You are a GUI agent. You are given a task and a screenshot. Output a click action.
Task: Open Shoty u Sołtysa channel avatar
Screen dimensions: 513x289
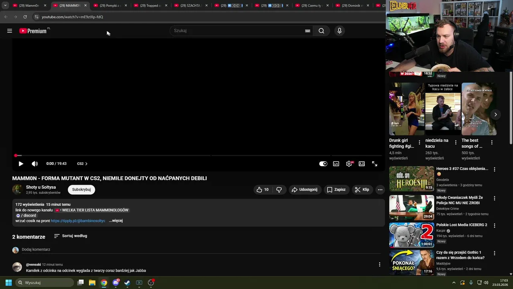pos(17,189)
